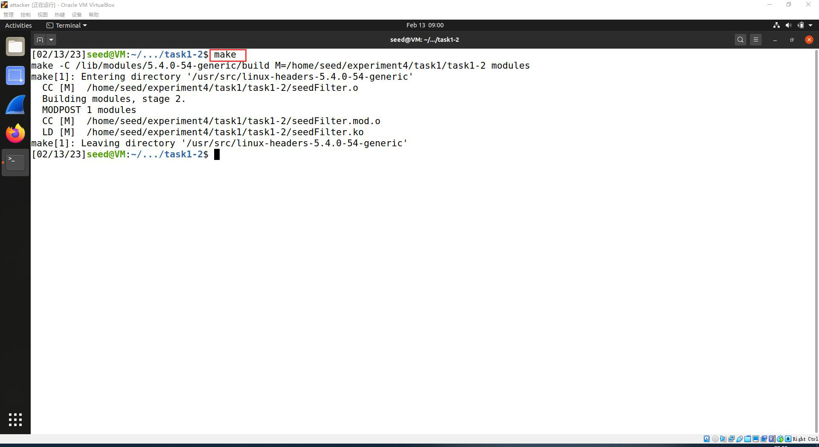Click the shared folders status icon
Image resolution: width=819 pixels, height=447 pixels.
tap(748, 438)
